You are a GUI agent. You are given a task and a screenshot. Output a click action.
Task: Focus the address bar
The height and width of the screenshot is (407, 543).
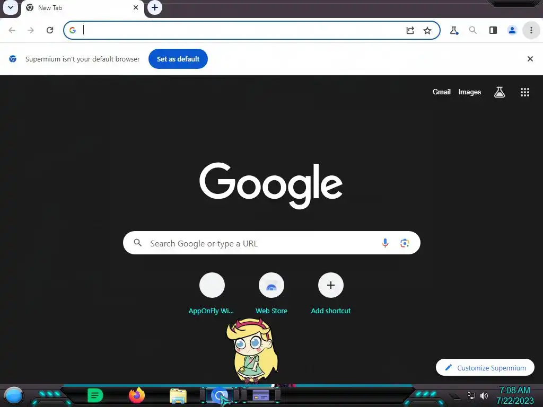point(252,30)
